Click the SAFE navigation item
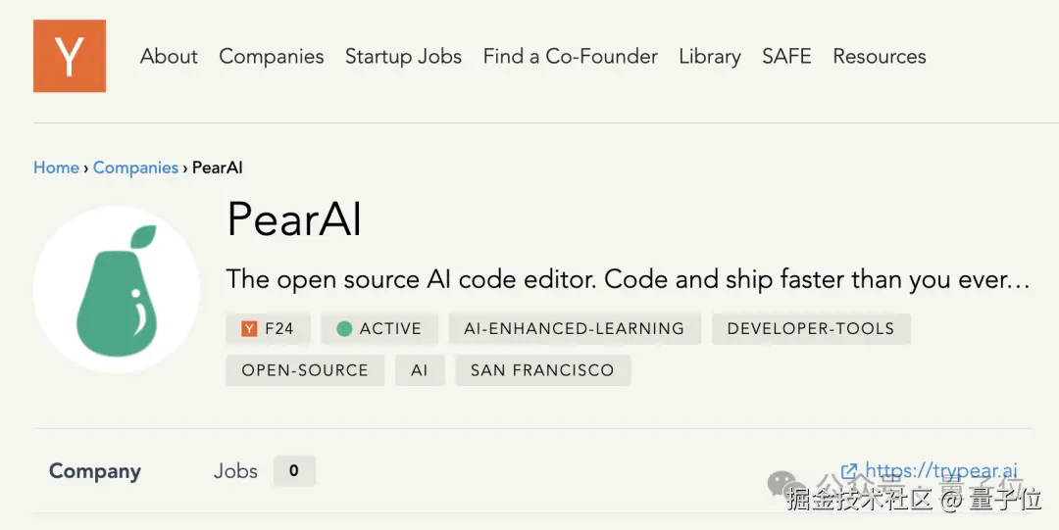 pyautogui.click(x=786, y=57)
